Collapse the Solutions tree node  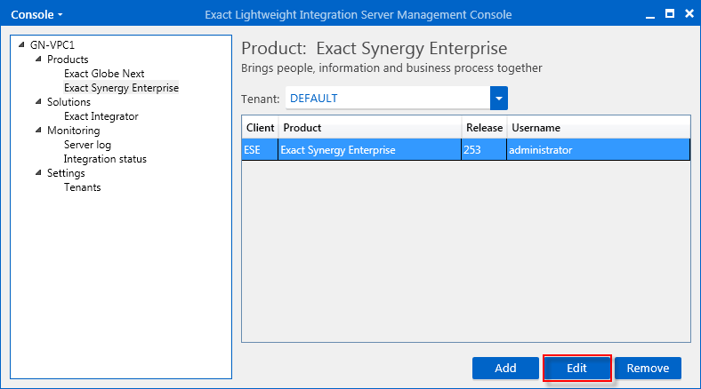click(38, 102)
